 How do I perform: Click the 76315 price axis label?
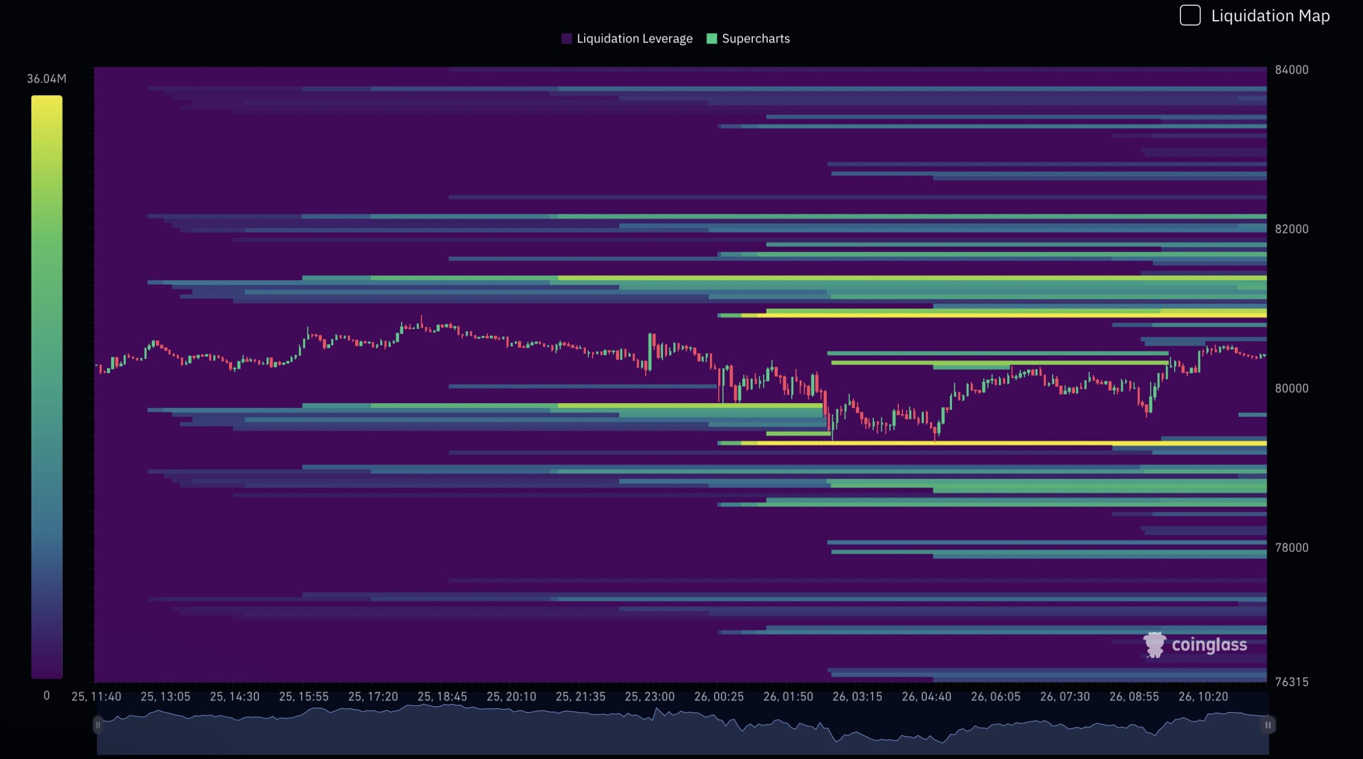[x=1291, y=682]
